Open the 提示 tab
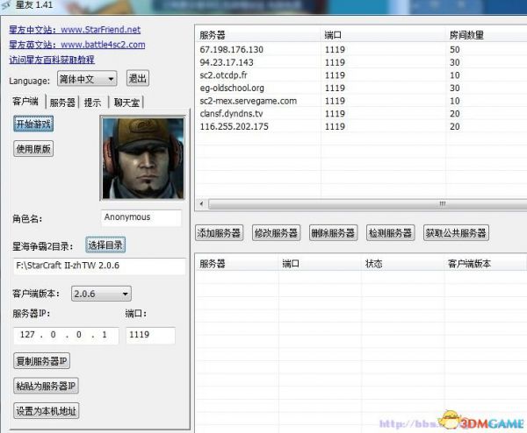 [x=92, y=103]
